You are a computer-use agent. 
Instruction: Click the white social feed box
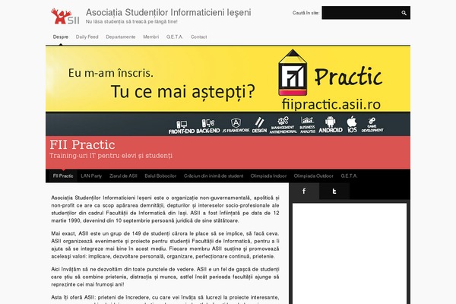[x=350, y=253]
